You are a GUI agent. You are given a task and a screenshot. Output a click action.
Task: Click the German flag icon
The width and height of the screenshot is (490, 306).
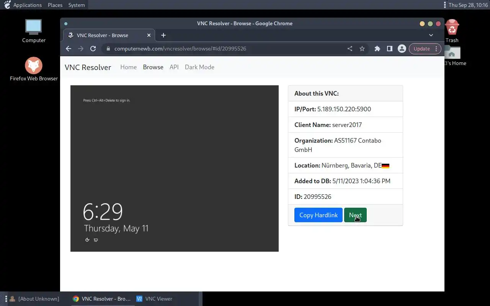click(385, 166)
